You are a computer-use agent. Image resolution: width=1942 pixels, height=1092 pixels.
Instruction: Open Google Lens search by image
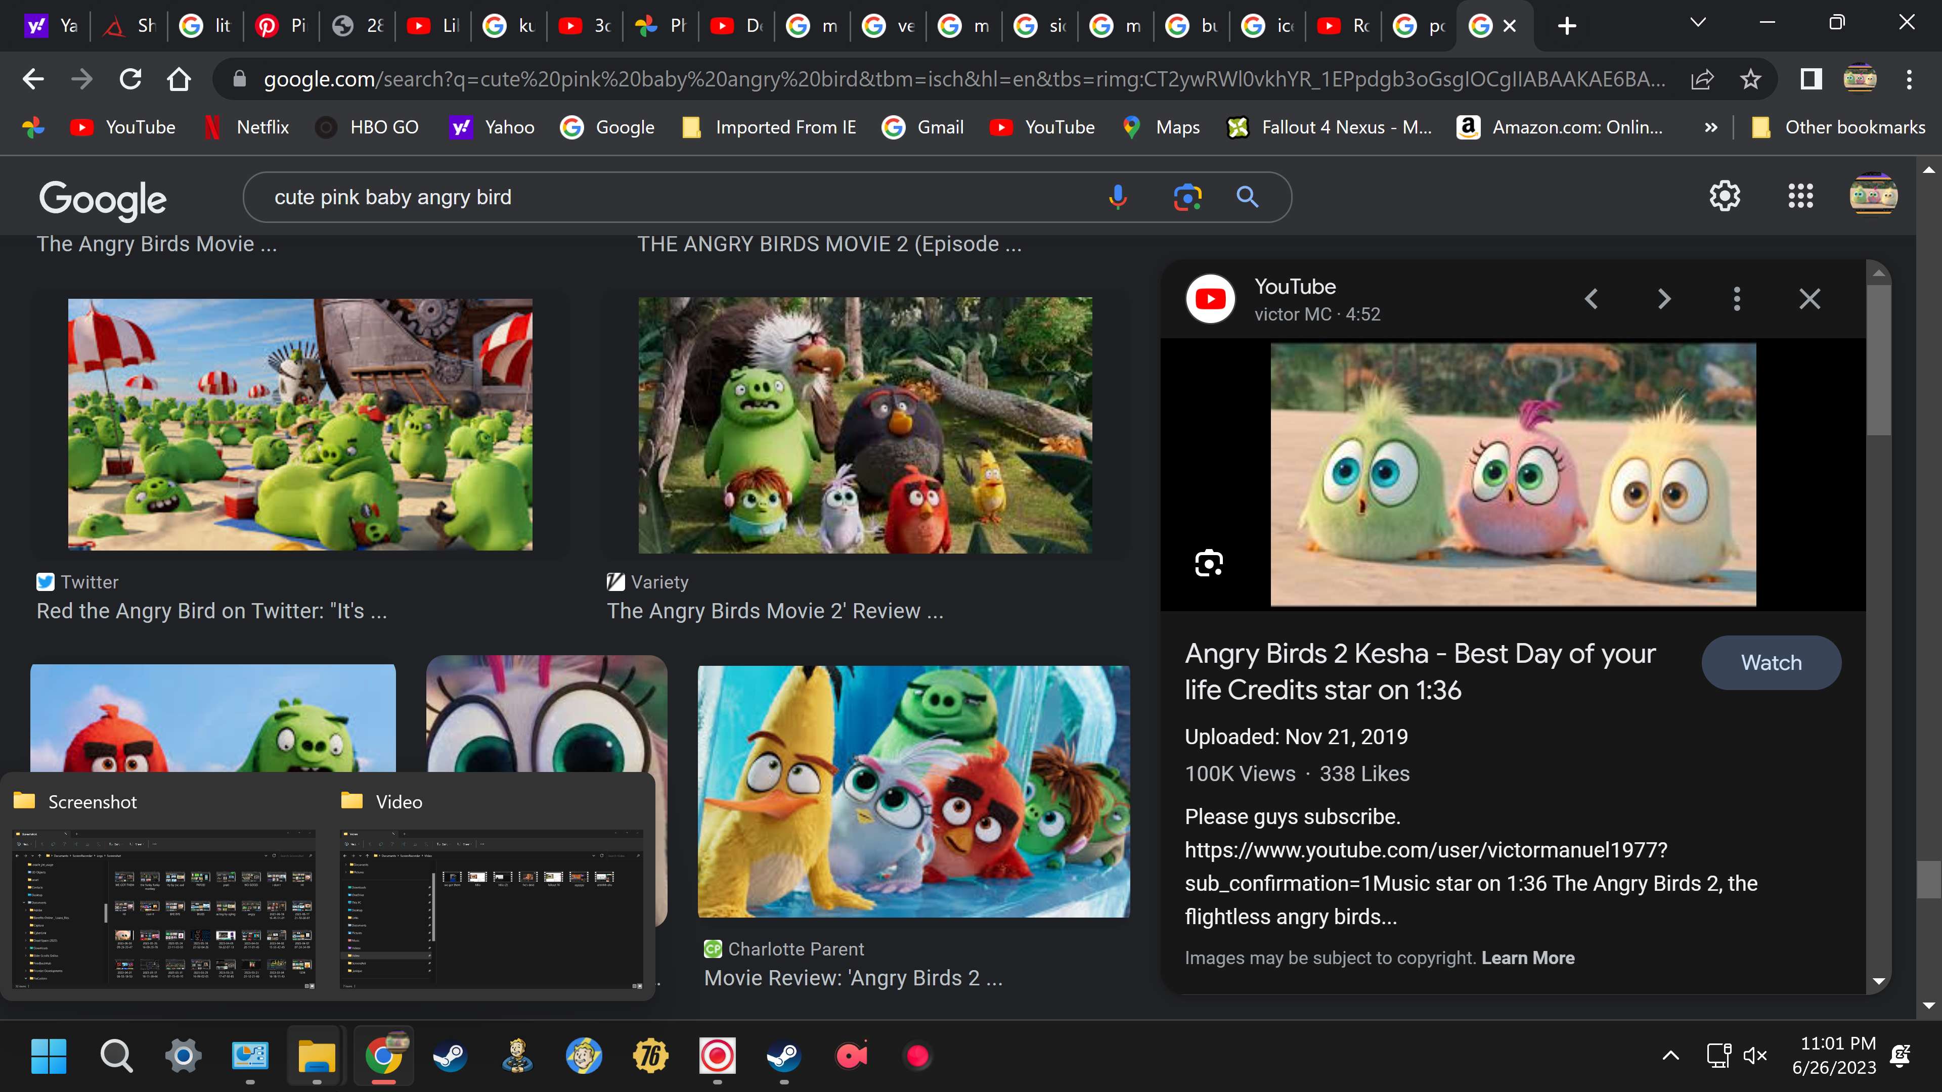1187,198
